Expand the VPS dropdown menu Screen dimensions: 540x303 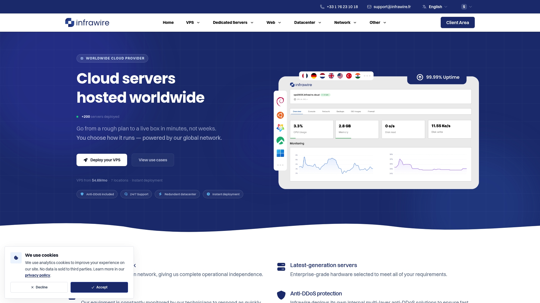point(193,22)
